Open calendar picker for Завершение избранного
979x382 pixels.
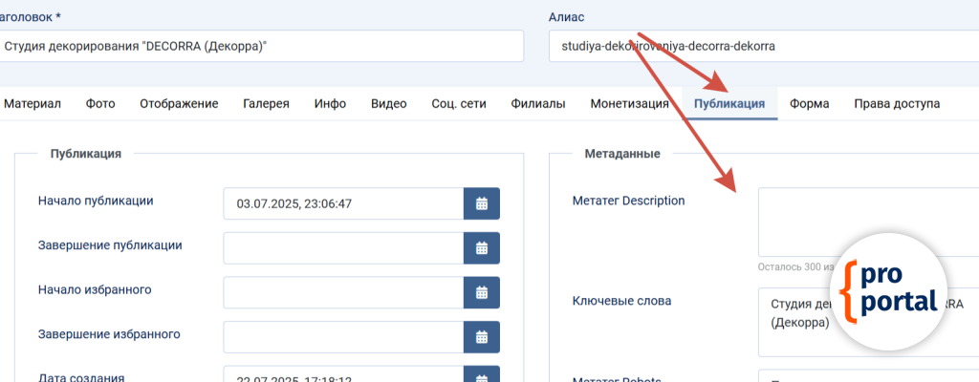tap(482, 337)
